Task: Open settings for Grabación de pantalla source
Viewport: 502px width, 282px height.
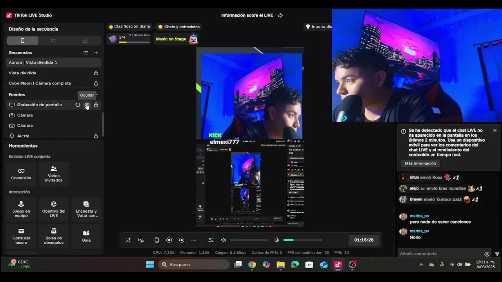Action: [78, 105]
